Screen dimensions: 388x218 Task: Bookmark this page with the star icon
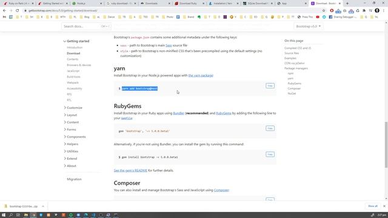coord(324,11)
